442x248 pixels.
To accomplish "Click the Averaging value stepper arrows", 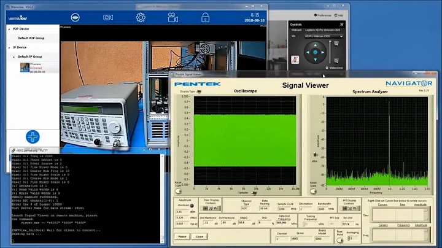I will pos(349,238).
